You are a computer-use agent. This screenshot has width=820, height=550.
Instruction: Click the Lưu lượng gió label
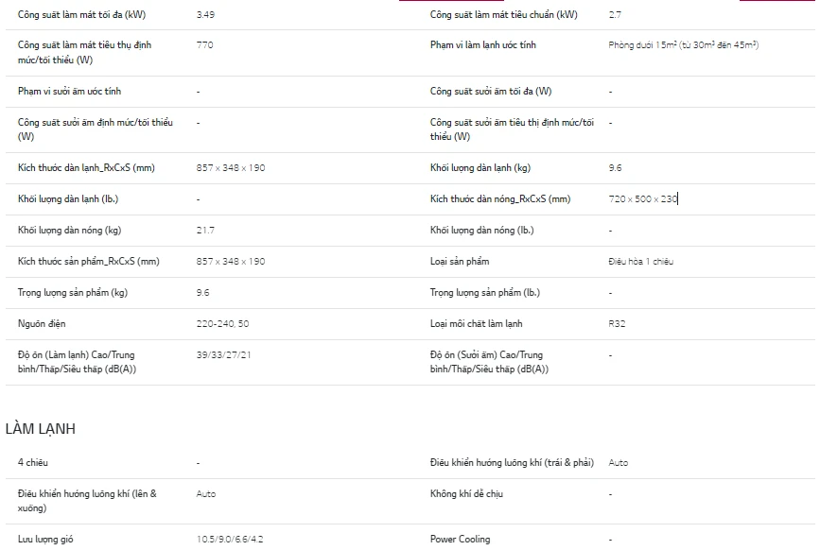click(x=45, y=540)
